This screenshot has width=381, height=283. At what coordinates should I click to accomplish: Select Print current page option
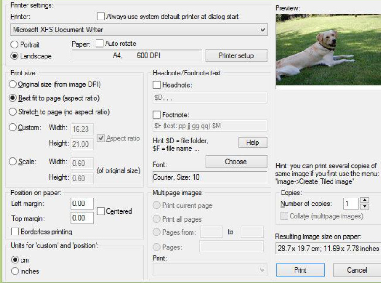[157, 205]
